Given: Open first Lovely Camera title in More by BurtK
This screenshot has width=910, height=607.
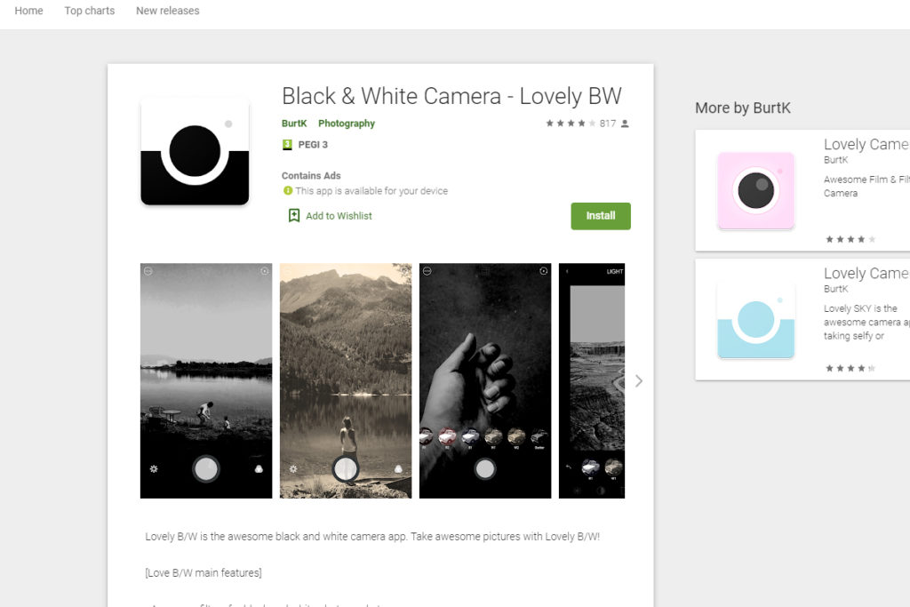Looking at the screenshot, I should tap(866, 144).
